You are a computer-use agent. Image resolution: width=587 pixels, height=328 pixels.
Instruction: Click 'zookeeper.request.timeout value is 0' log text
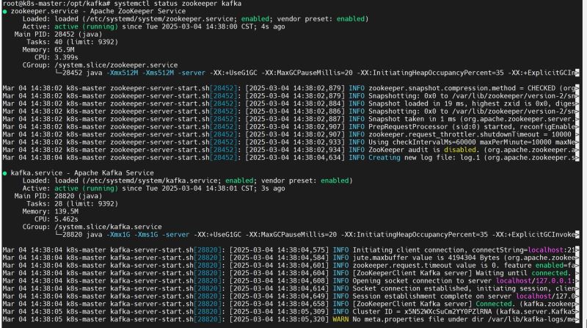click(x=424, y=266)
